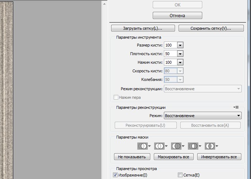The width and height of the screenshot is (251, 179).
Task: Open the Размер кисти dropdown arrow
Action: [x=180, y=45]
